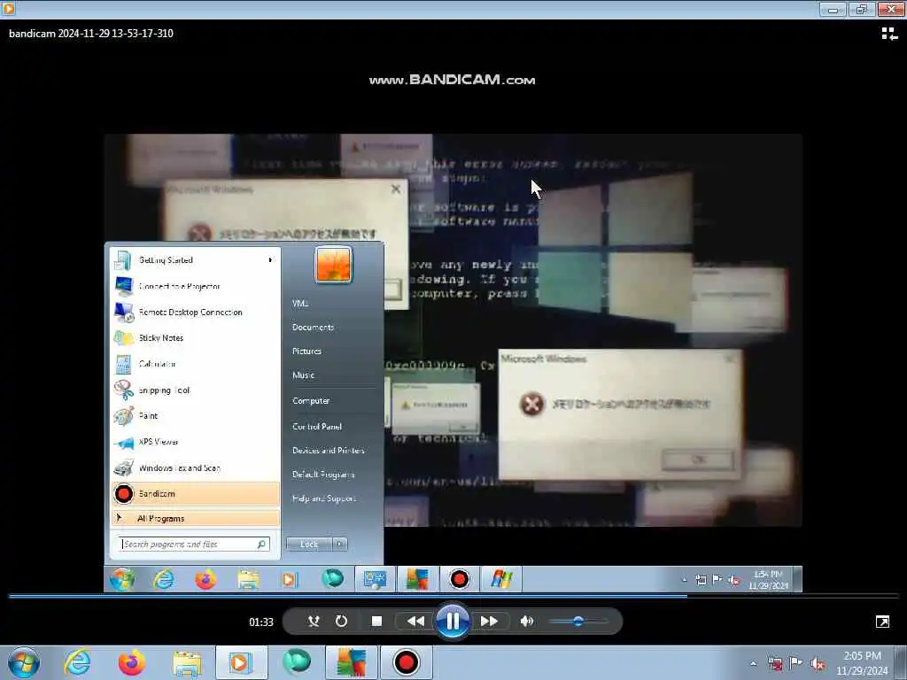Click the user account picture in video
The height and width of the screenshot is (680, 907).
click(x=333, y=265)
